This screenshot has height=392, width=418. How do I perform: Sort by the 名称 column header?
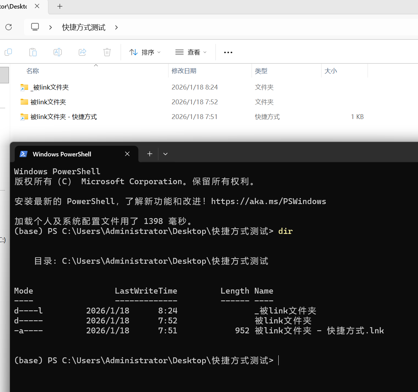coord(33,71)
